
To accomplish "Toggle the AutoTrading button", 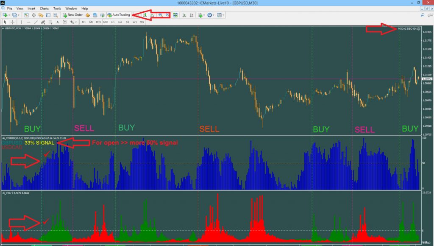I will [x=119, y=15].
